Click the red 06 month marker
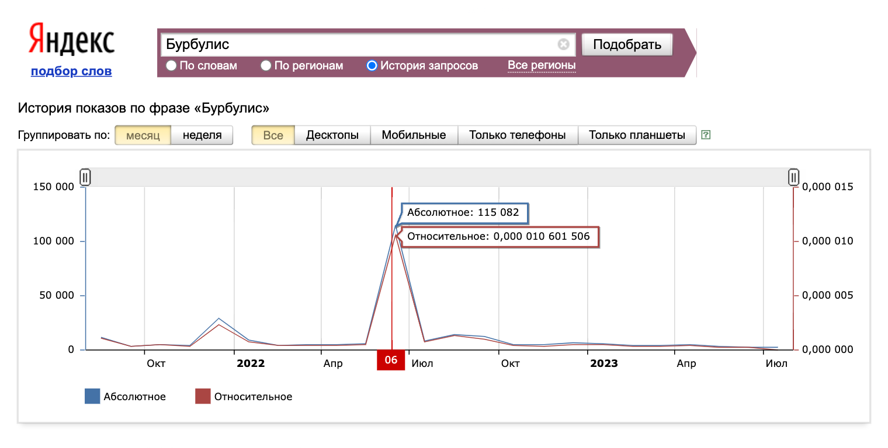 [x=391, y=360]
